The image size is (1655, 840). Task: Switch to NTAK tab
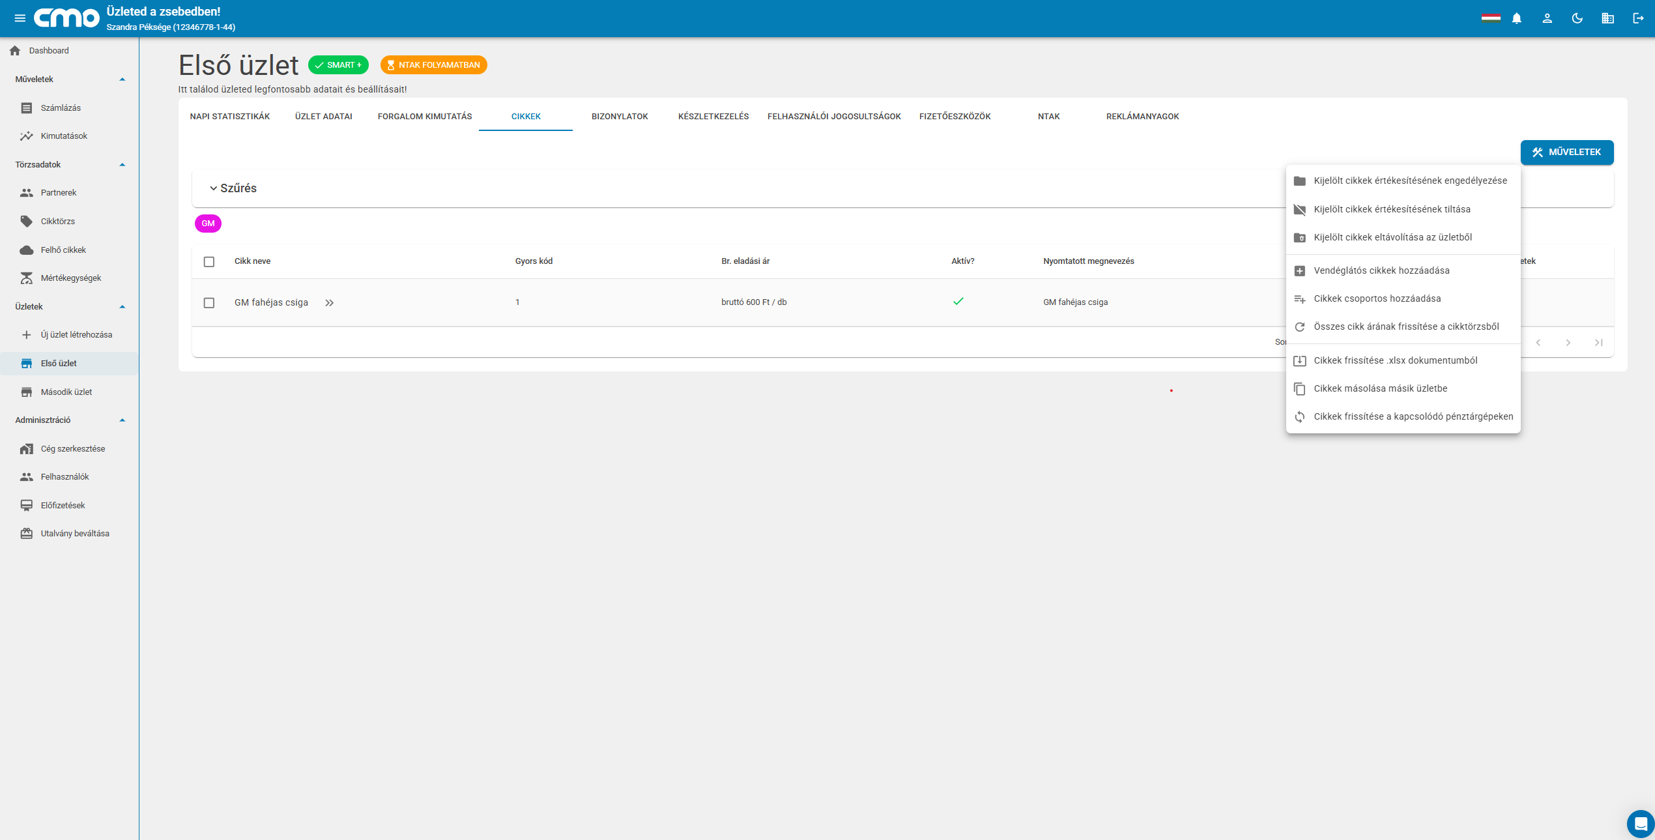[1049, 116]
